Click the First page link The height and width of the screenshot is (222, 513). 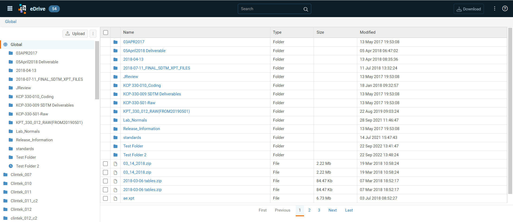[263, 210]
